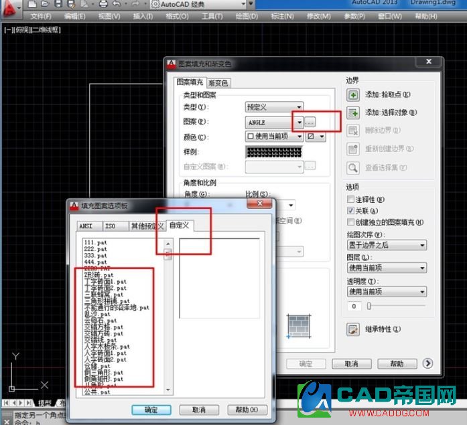467x425 pixels.
Task: Click the transparency value field showing 0
Action: [354, 306]
